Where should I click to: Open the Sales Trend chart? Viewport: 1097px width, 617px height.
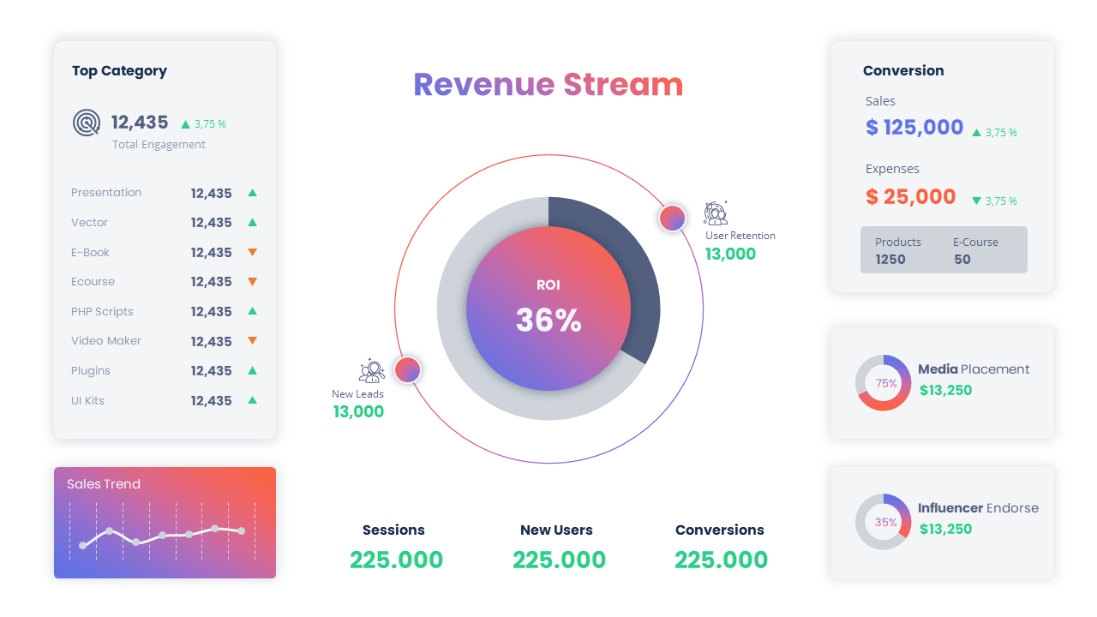(x=165, y=523)
